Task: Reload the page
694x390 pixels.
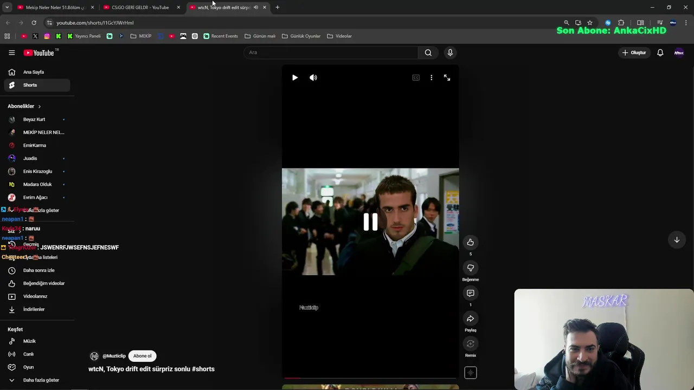Action: pyautogui.click(x=34, y=23)
